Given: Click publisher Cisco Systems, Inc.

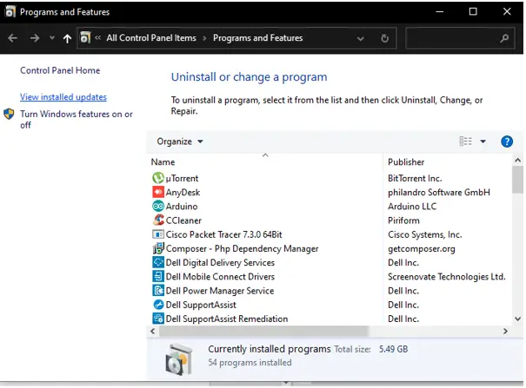Looking at the screenshot, I should [x=424, y=234].
